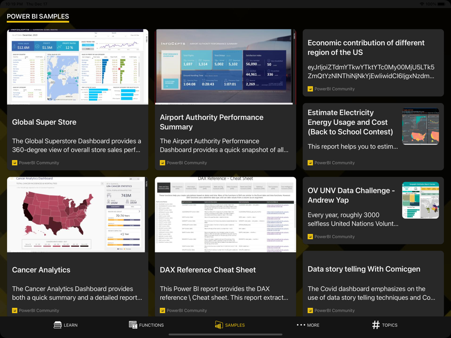Click 'This Power BI report provides the DAX' text

(x=224, y=293)
